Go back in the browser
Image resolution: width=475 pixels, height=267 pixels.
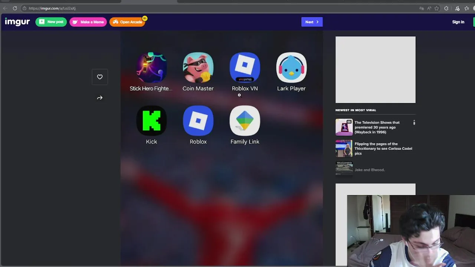click(5, 8)
